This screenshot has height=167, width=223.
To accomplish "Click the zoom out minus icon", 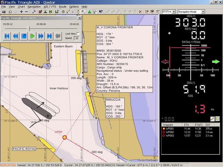I will click(26, 12).
